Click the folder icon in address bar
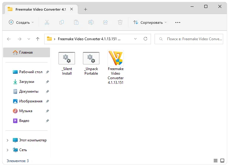Screen dimensions: 229x167 pyautogui.click(x=49, y=39)
